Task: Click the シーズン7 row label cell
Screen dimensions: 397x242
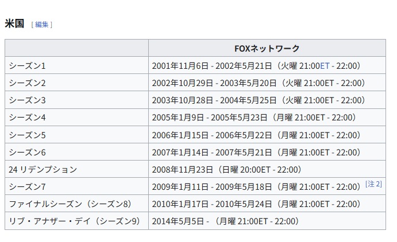Action: click(x=27, y=186)
